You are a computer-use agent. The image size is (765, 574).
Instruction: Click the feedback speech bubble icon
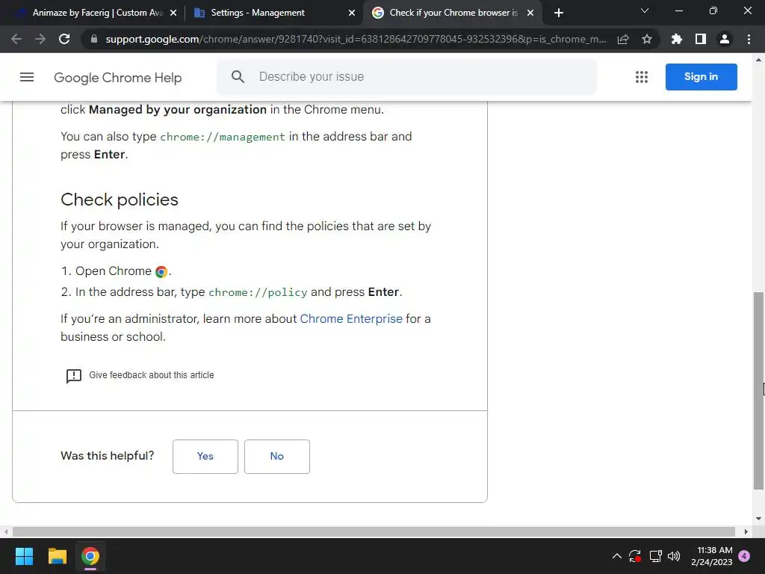click(74, 376)
